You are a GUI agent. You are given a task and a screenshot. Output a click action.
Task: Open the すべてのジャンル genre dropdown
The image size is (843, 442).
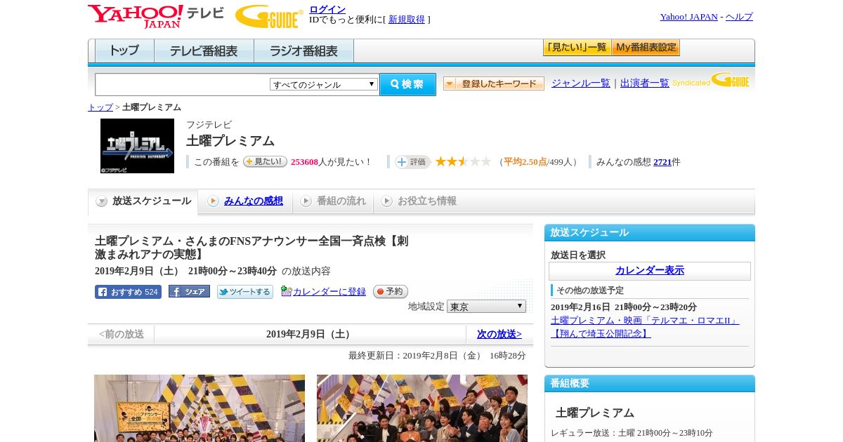324,84
